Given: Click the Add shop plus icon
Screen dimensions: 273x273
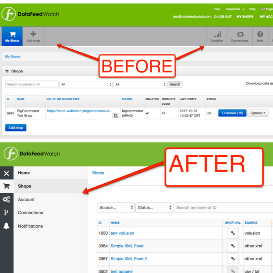Looking at the screenshot, I should coord(33,34).
